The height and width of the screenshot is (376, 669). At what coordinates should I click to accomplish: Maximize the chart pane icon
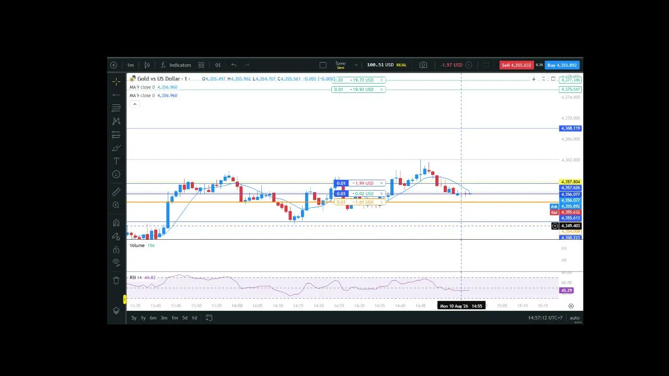click(x=553, y=79)
